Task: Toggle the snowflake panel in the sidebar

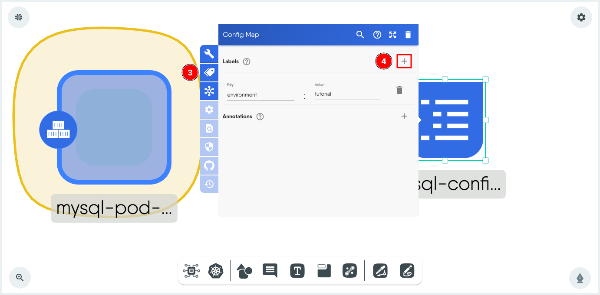Action: [209, 91]
